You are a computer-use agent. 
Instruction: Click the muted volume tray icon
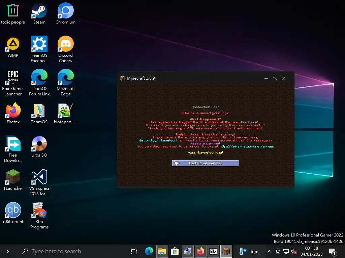(x=294, y=251)
